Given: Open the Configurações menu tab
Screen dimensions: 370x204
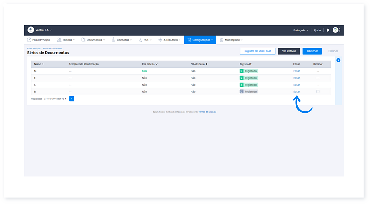Looking at the screenshot, I should (200, 40).
